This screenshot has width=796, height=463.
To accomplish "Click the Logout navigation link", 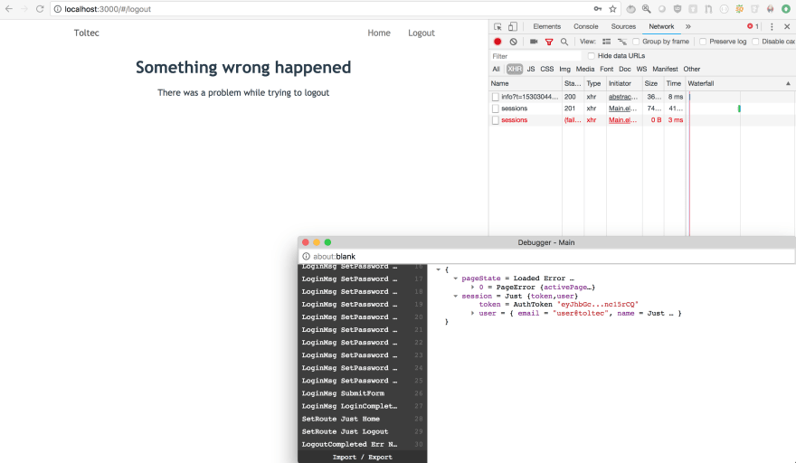I will tap(422, 33).
